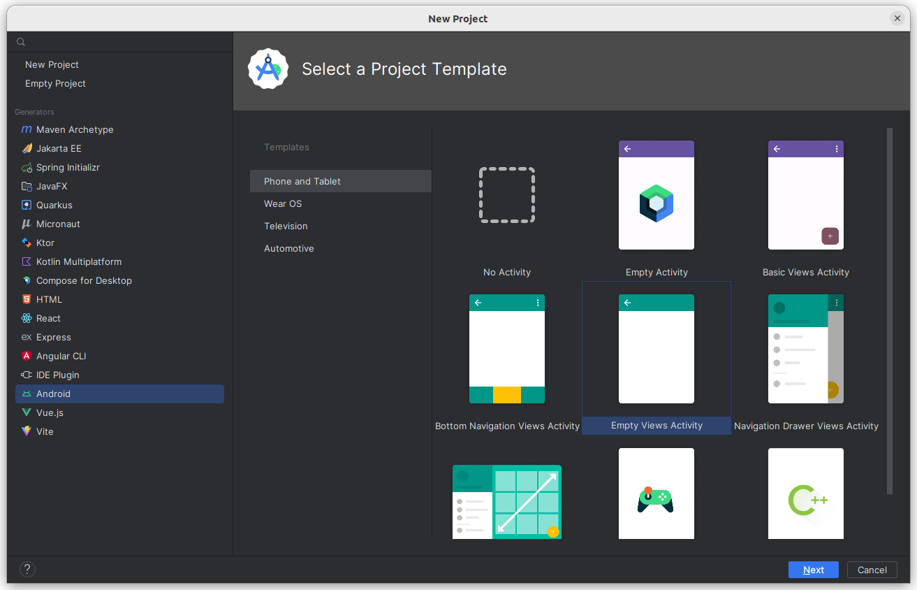Click the Quarkus icon
917x590 pixels.
click(27, 205)
